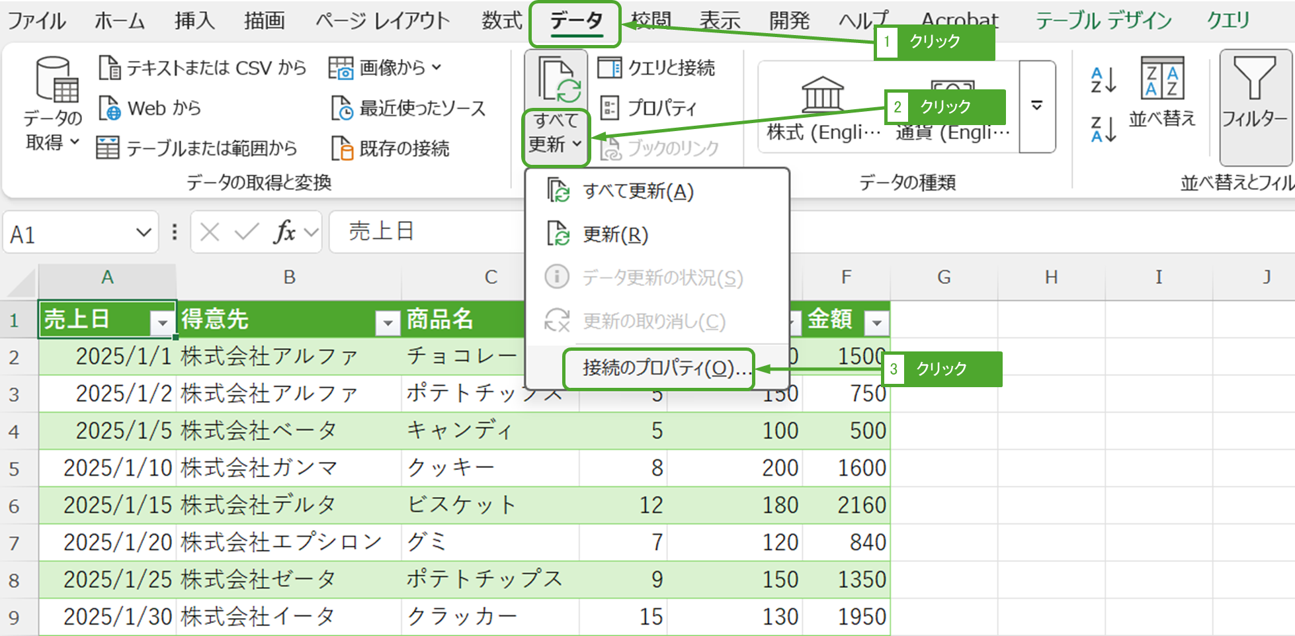The height and width of the screenshot is (636, 1295).
Task: Click the Web から import icon
Action: (x=110, y=108)
